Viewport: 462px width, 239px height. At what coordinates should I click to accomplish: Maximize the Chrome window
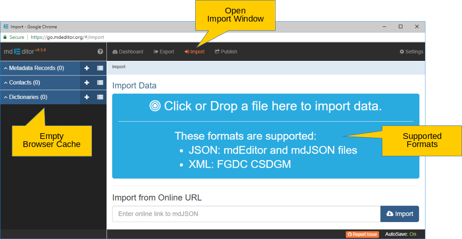point(400,27)
